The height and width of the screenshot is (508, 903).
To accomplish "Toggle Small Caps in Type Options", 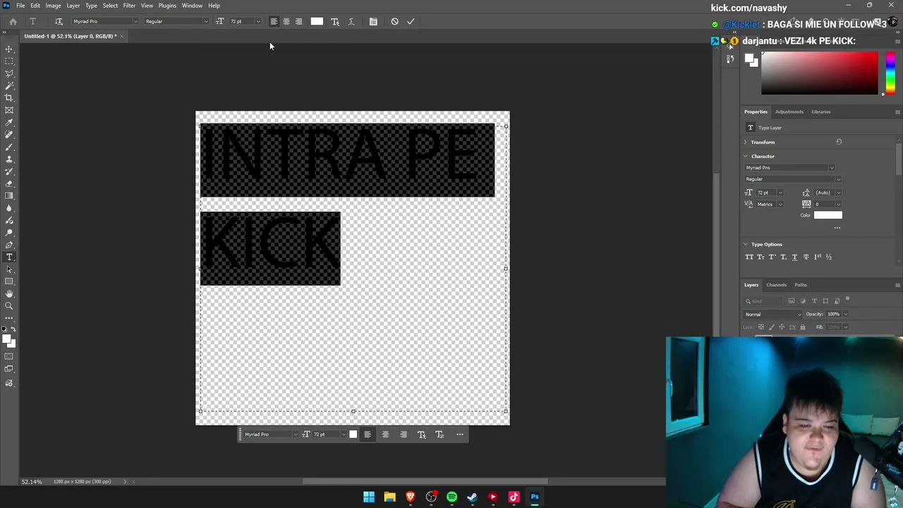I will [x=760, y=257].
